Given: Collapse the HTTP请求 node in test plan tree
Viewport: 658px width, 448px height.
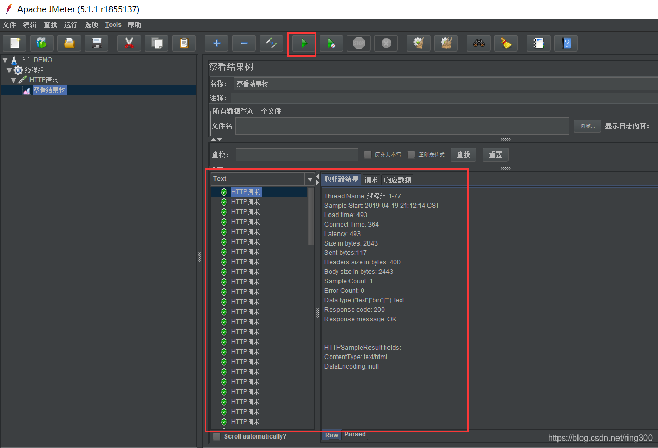Looking at the screenshot, I should point(14,80).
